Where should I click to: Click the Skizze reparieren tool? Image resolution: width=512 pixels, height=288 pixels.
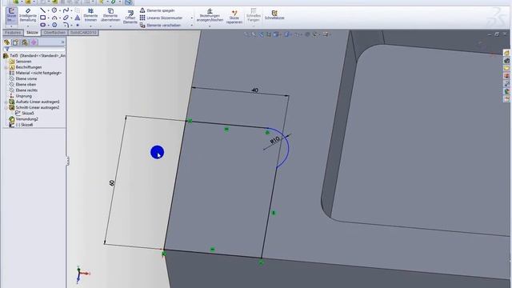pos(234,17)
